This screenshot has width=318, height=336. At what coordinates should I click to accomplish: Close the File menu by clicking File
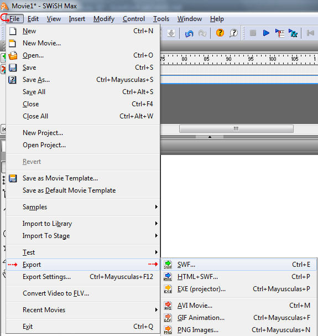click(x=14, y=19)
